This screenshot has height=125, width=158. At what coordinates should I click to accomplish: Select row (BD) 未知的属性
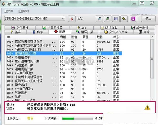64,89
